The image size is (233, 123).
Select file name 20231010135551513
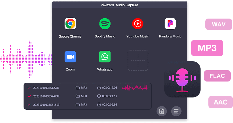46,105
